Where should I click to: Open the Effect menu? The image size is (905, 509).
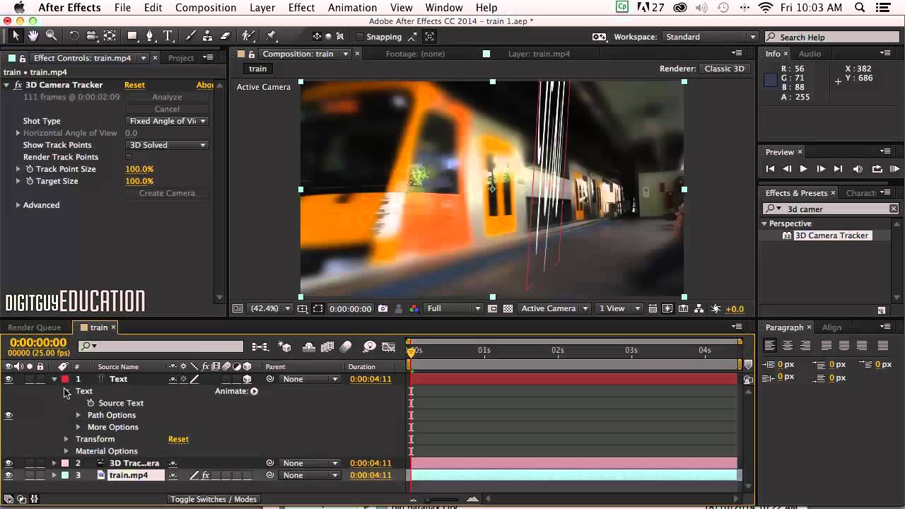pos(301,8)
